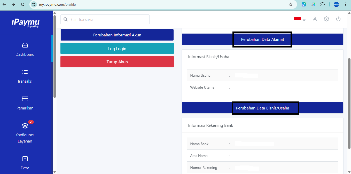Open Konfigurasi Layanan layers icon
Image resolution: width=351 pixels, height=174 pixels.
(25, 126)
